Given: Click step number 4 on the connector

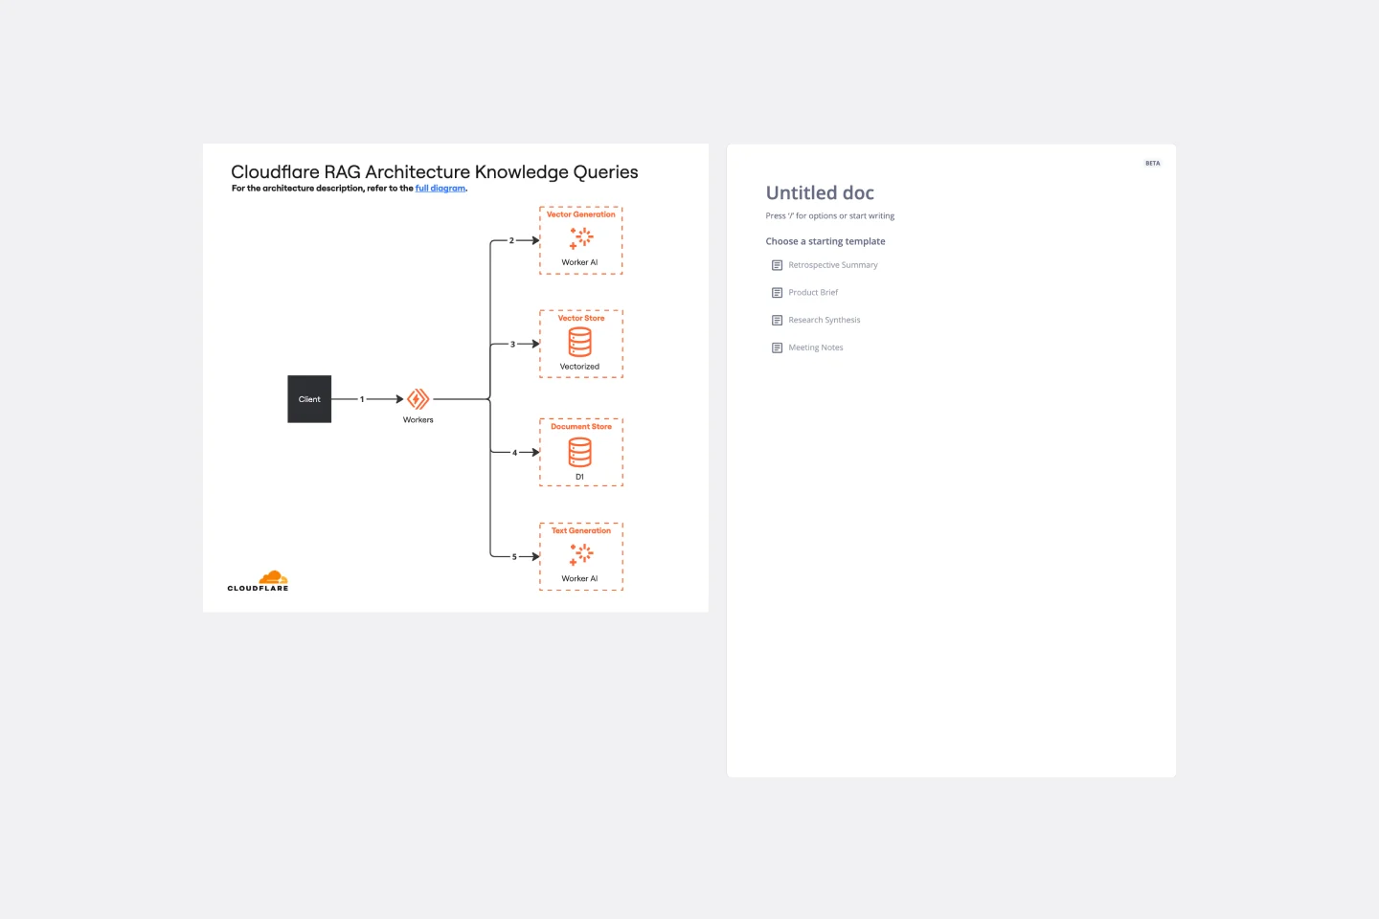Looking at the screenshot, I should [x=514, y=454].
